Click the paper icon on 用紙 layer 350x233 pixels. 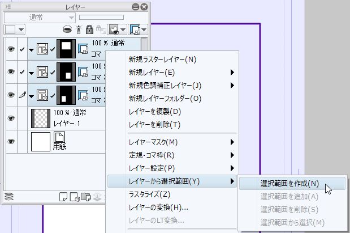click(x=59, y=137)
